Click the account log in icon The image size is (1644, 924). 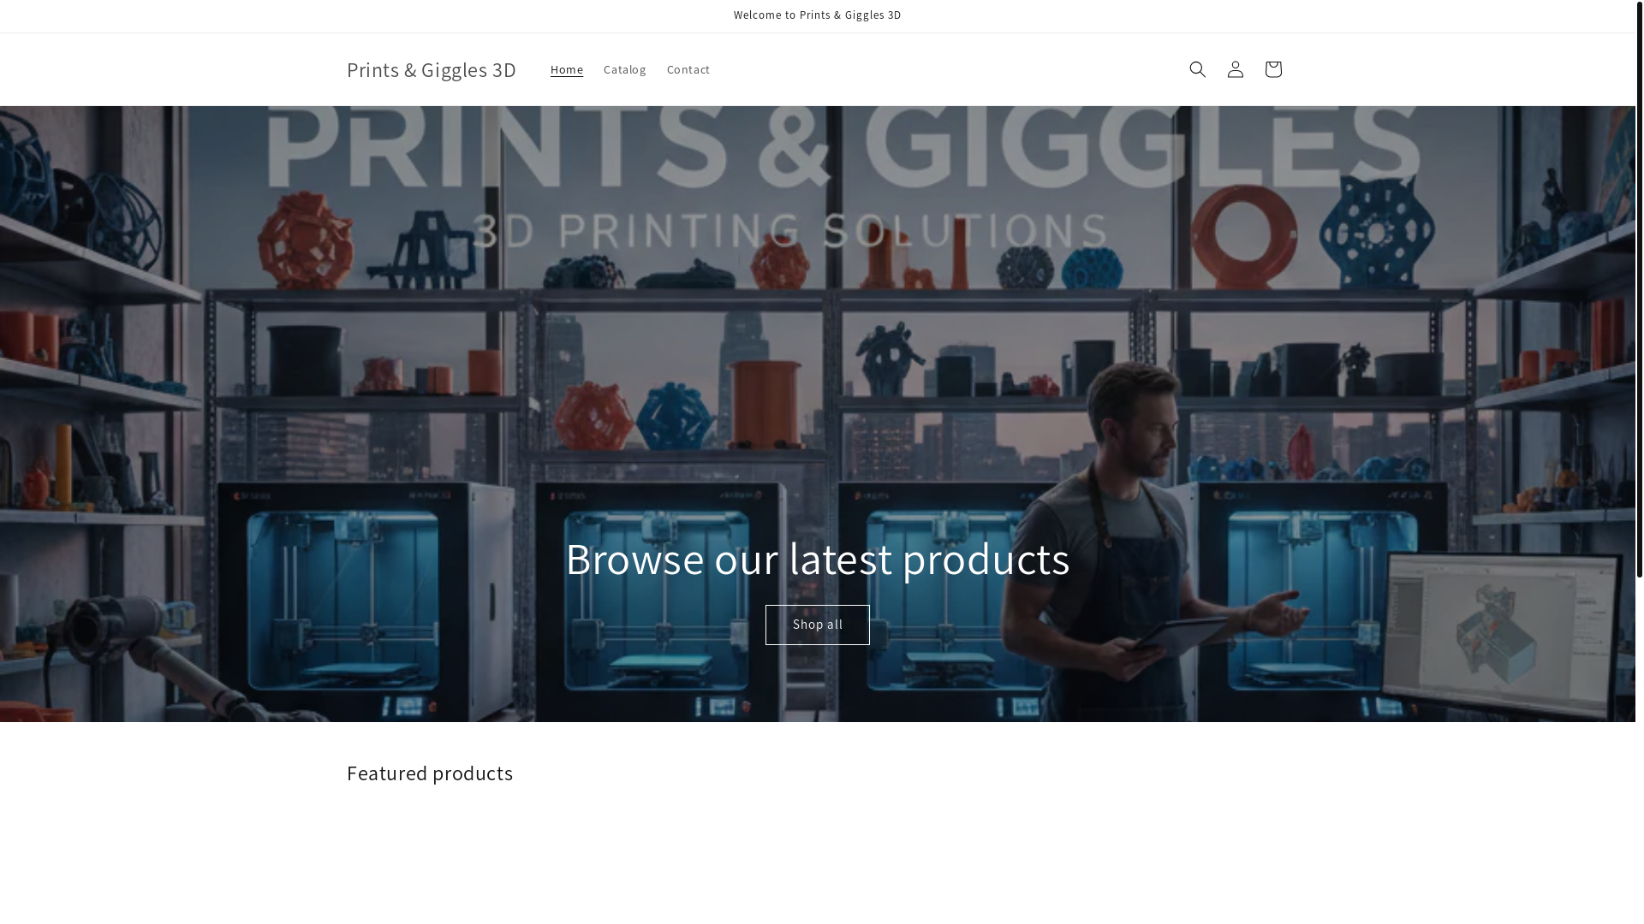(1235, 69)
